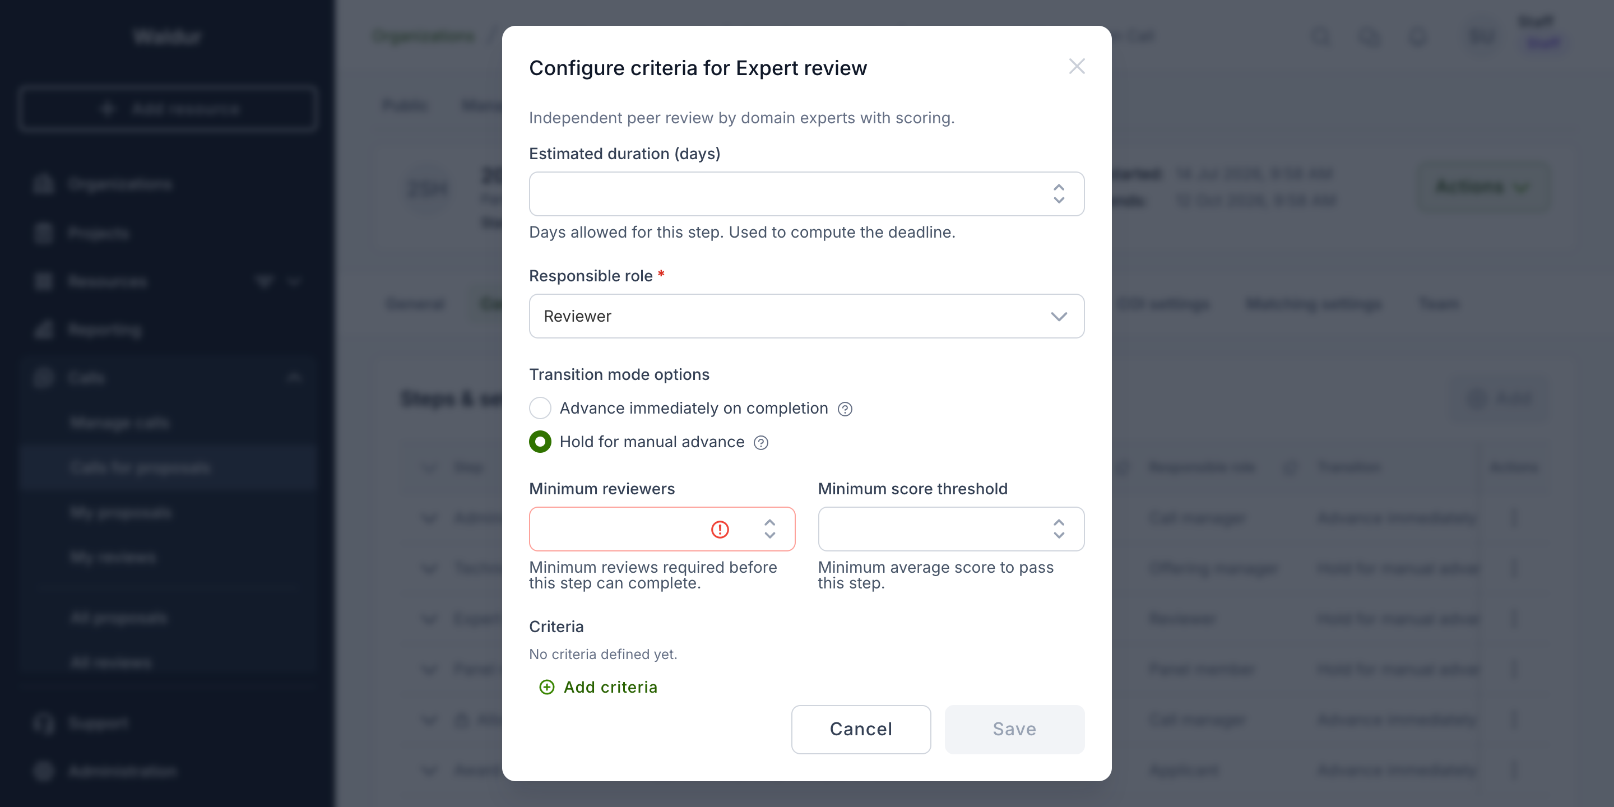This screenshot has height=807, width=1614.
Task: Click the Save button
Action: 1014,729
